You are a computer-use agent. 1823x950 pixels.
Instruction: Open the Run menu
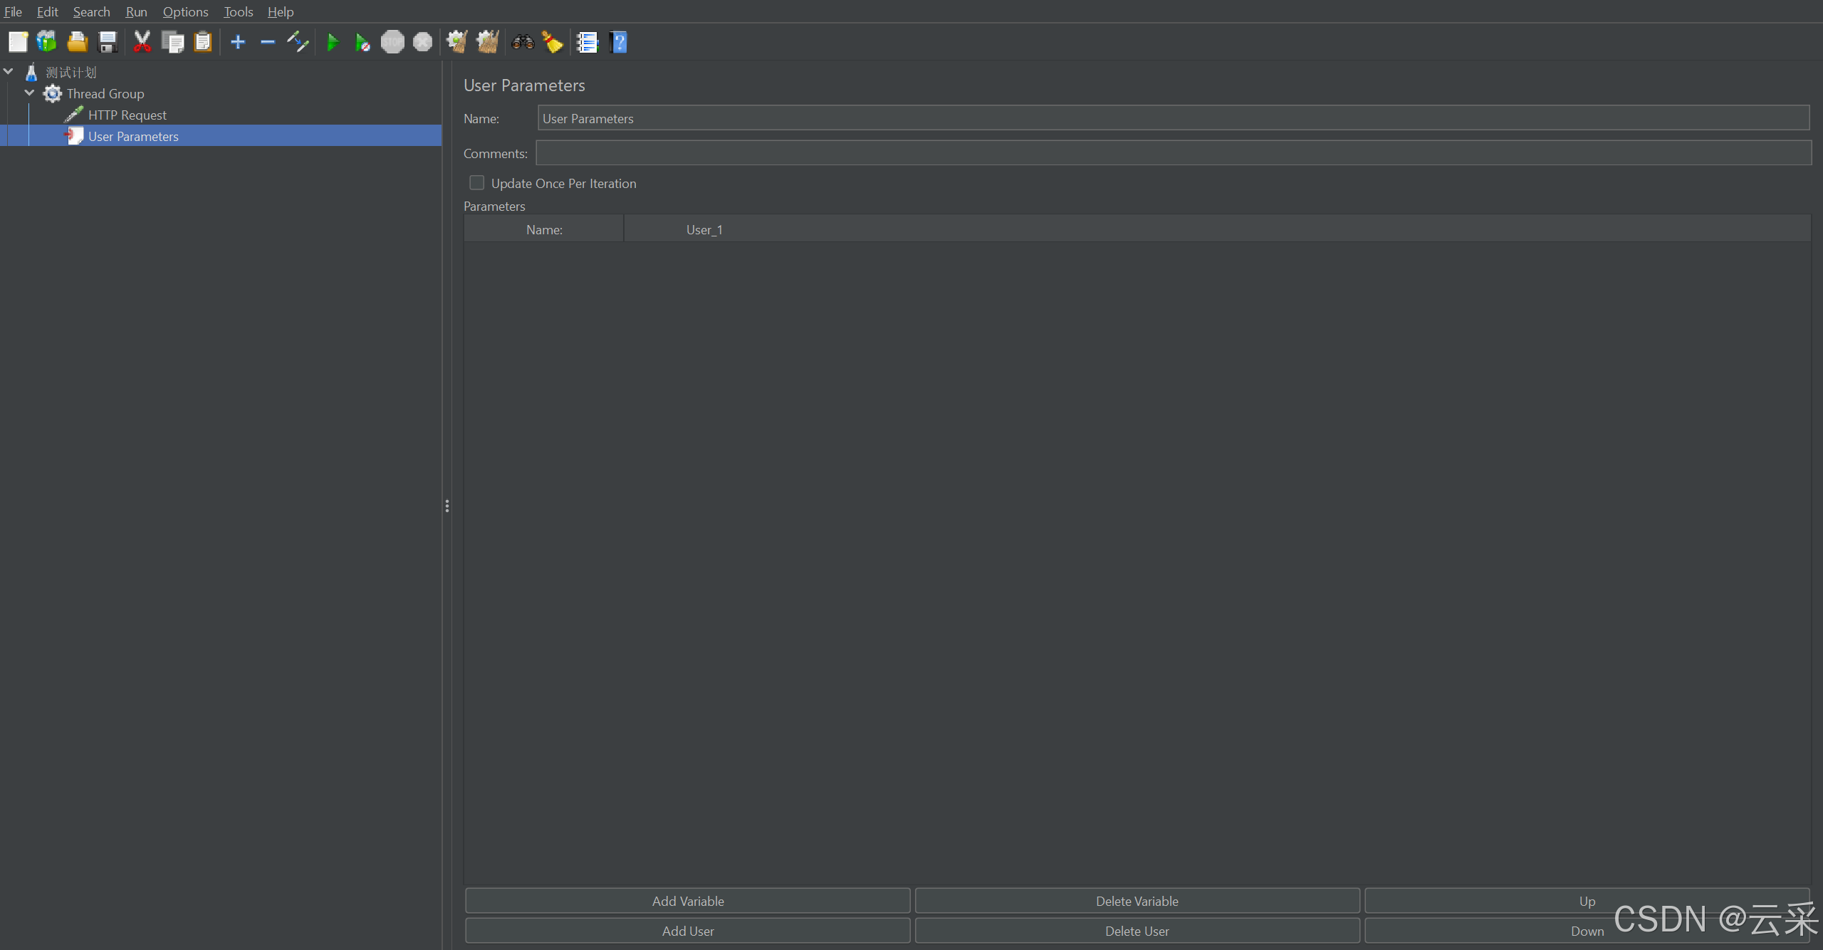[x=136, y=11]
